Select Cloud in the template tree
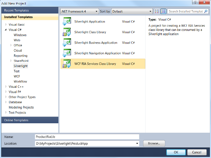The height and width of the screenshot is (158, 211). (18, 50)
